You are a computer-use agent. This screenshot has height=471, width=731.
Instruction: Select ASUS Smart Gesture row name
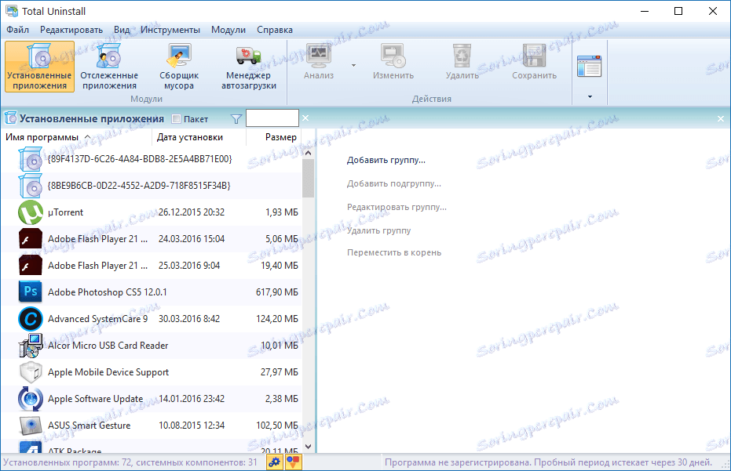pos(89,426)
